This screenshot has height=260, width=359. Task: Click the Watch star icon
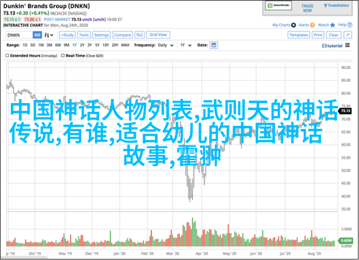tap(333, 25)
